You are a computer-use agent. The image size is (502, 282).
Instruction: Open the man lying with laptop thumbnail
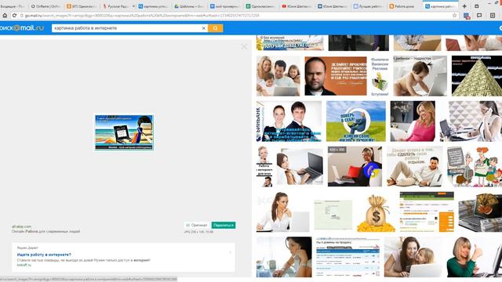(x=415, y=167)
